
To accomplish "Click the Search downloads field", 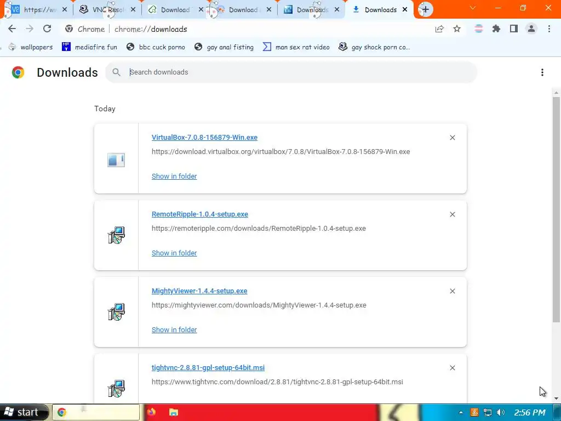I will pos(291,72).
